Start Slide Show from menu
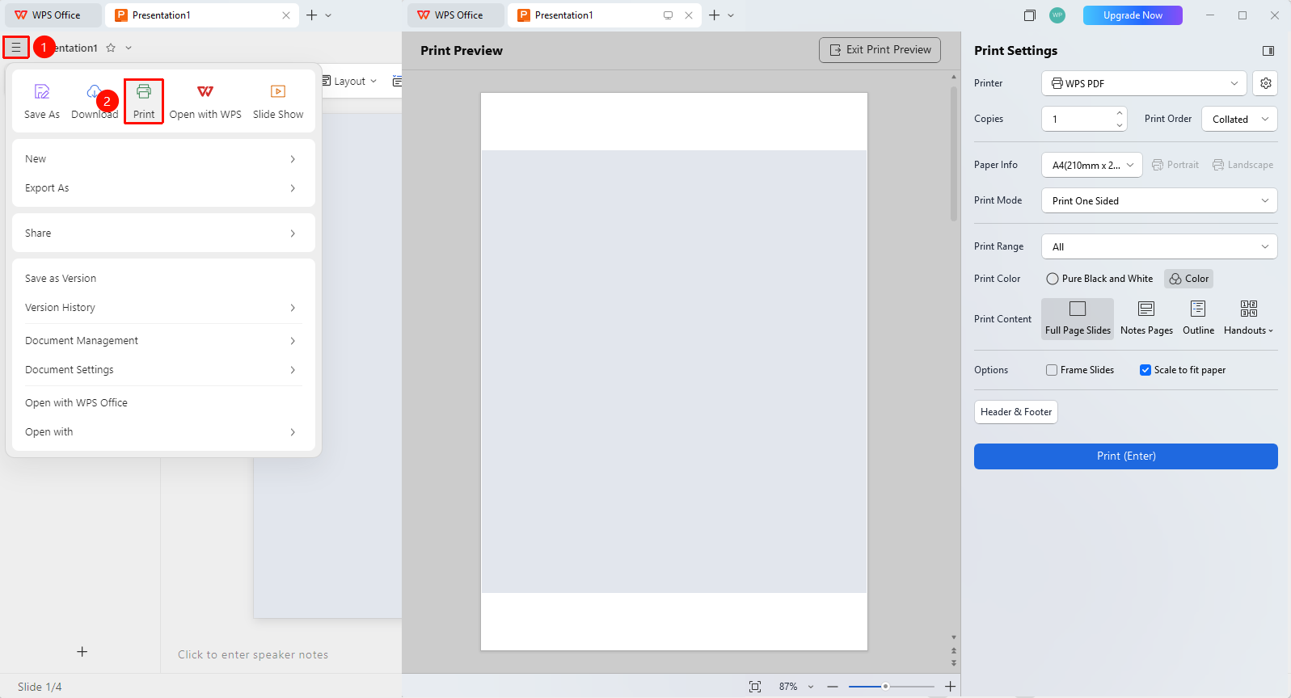This screenshot has height=698, width=1291. point(278,101)
